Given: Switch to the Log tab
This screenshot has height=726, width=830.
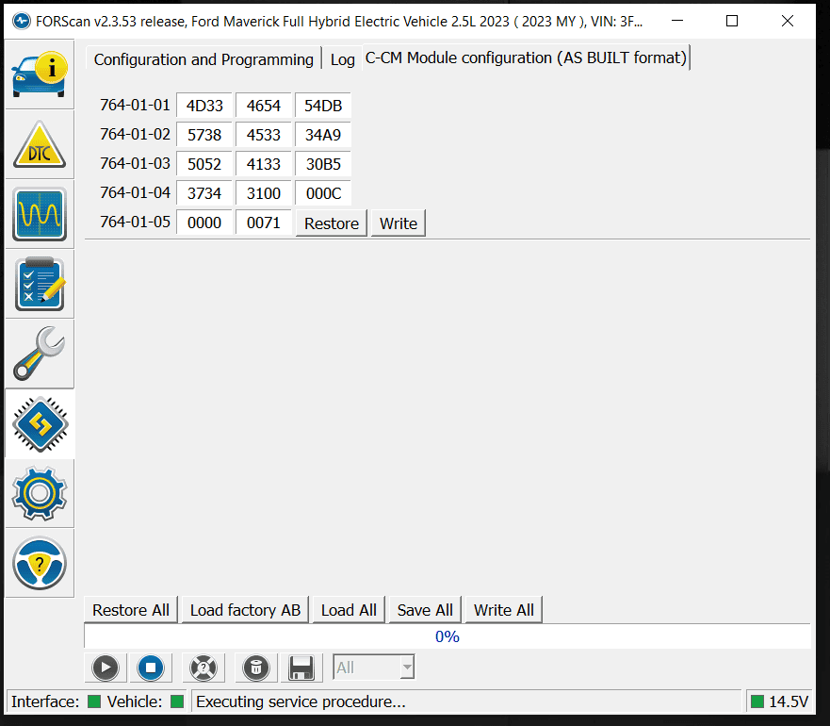Looking at the screenshot, I should [x=343, y=59].
